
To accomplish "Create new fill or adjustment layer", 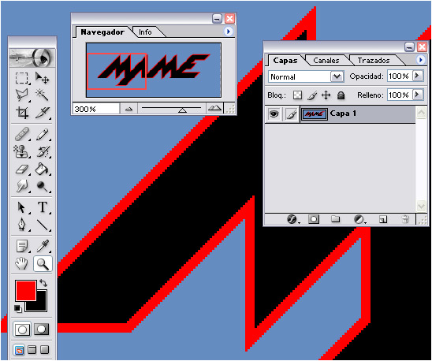I will (359, 219).
